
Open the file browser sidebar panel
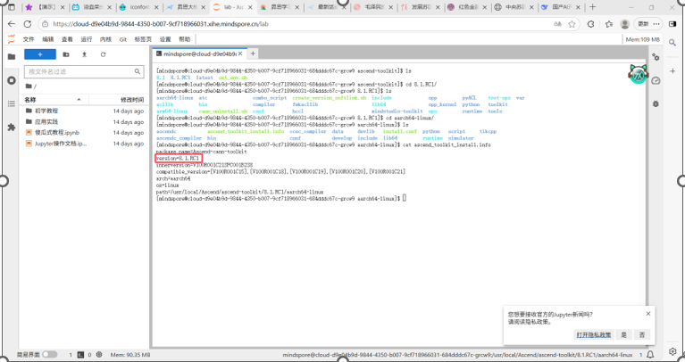pos(12,55)
